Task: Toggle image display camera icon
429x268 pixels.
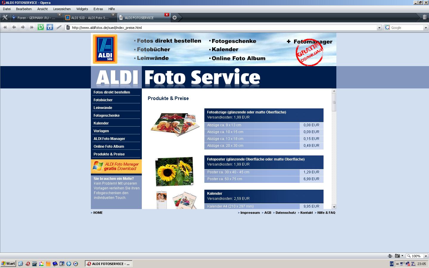Action: click(x=397, y=256)
